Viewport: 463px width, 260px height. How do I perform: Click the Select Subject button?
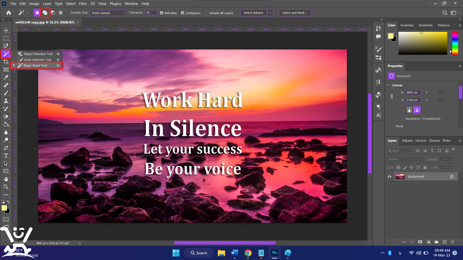click(x=254, y=12)
